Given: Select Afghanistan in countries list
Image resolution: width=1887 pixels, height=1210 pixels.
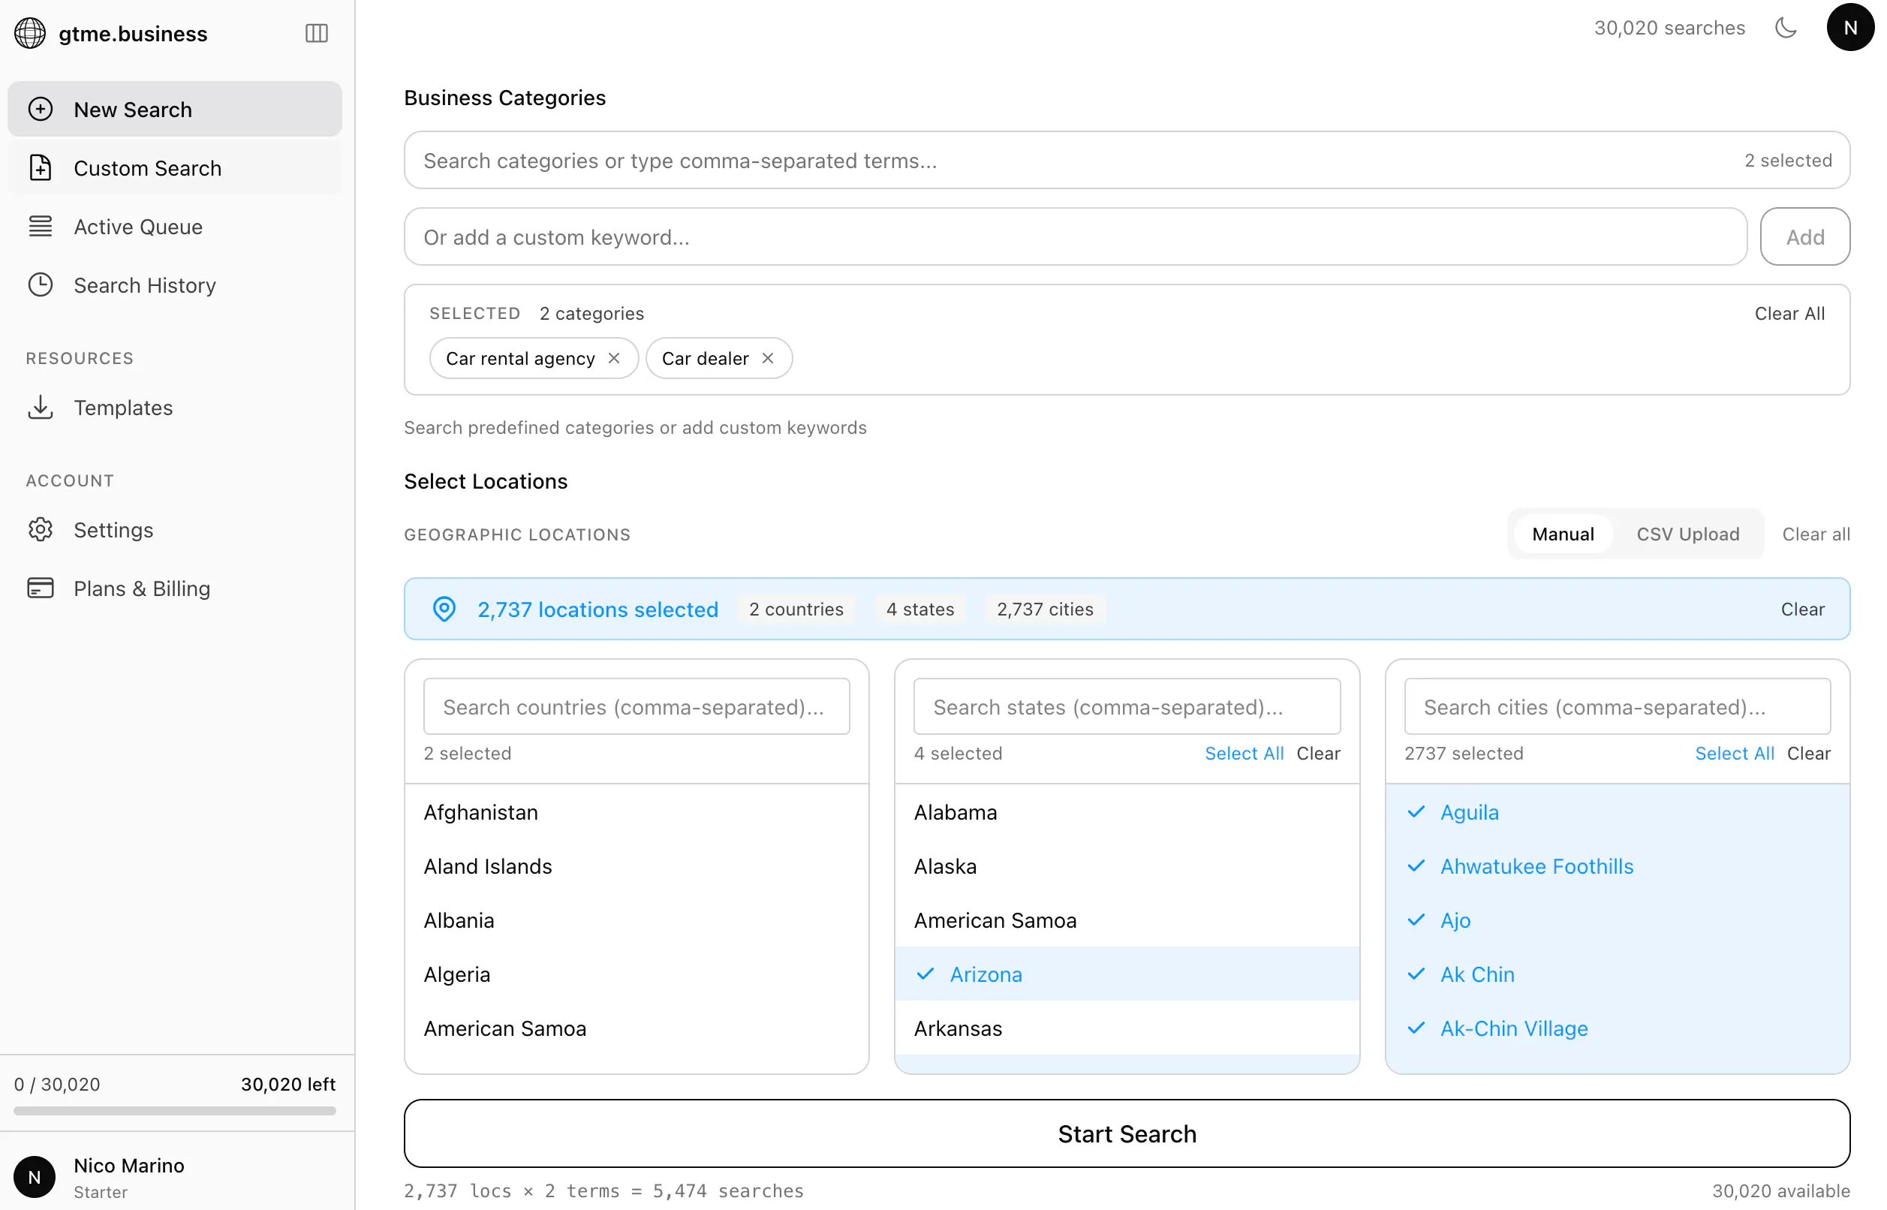Looking at the screenshot, I should pos(637,811).
